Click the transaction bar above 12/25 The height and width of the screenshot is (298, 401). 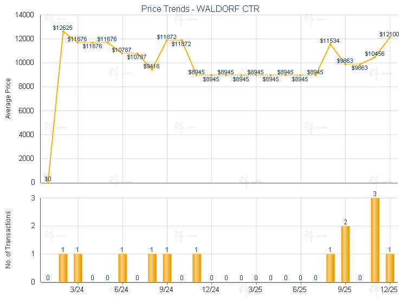[x=390, y=267]
